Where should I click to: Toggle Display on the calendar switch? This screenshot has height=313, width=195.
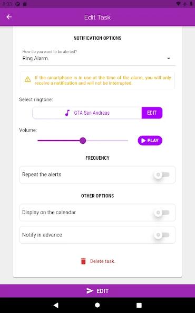(162, 213)
